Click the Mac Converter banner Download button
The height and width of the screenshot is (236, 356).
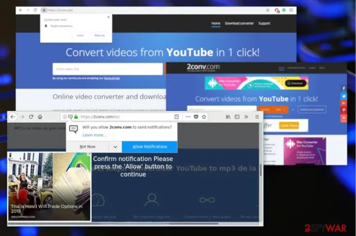pyautogui.click(x=295, y=83)
